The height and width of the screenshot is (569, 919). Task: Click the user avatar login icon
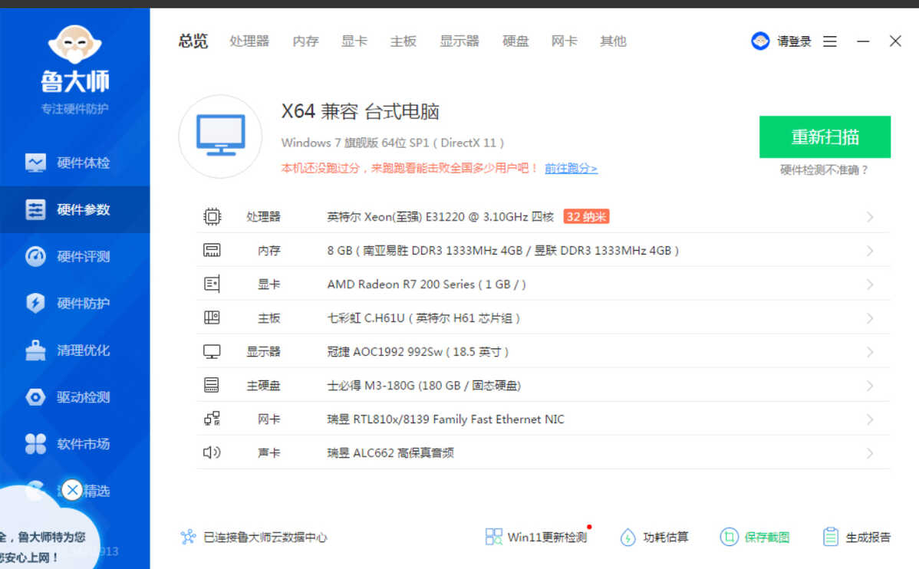coord(760,41)
